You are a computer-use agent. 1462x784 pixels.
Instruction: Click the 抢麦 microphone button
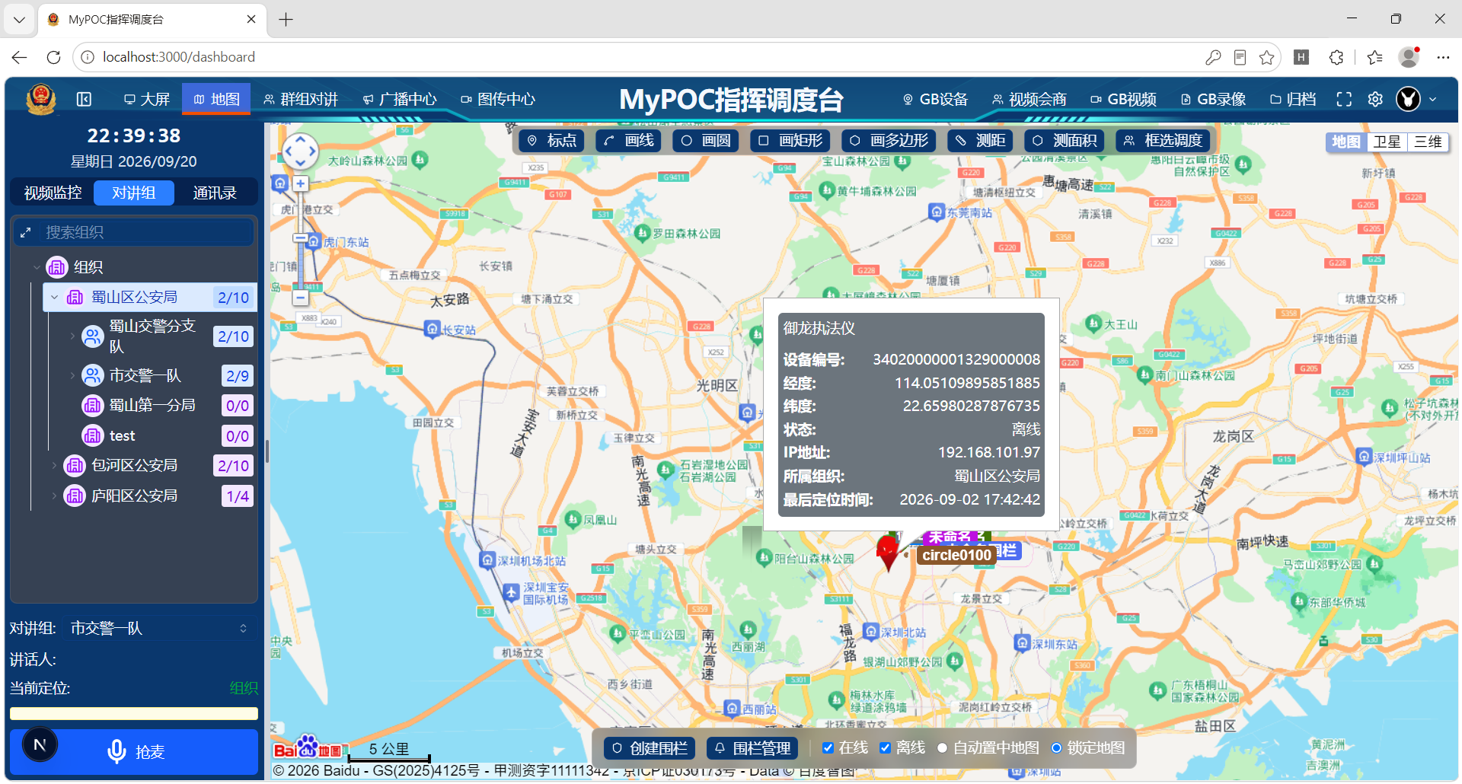pos(134,752)
